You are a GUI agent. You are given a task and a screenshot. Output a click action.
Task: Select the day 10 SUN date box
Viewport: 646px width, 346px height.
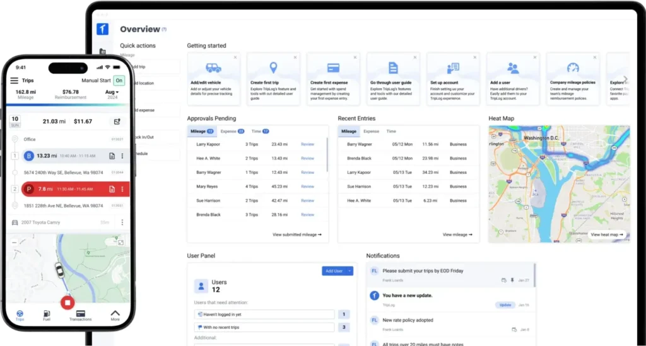pyautogui.click(x=15, y=122)
